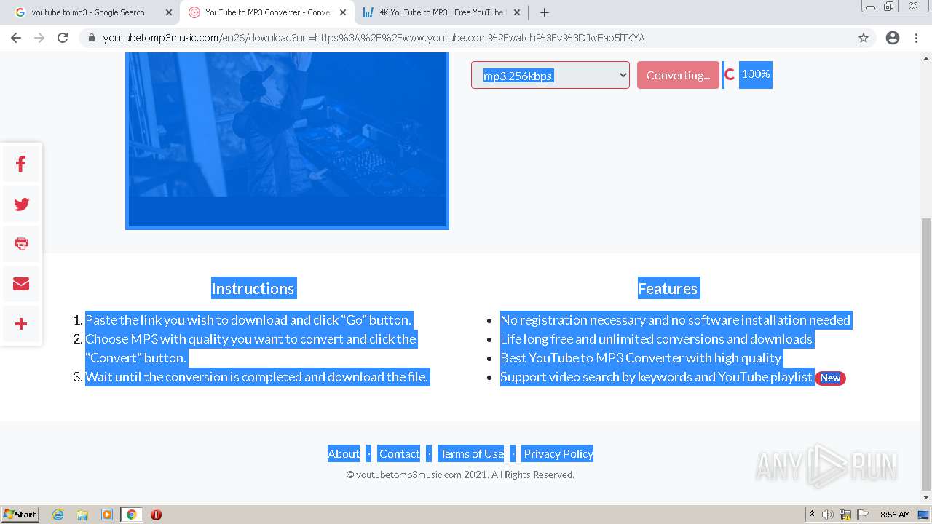Open Opera icon in taskbar
Screen dimensions: 932x524
point(156,515)
